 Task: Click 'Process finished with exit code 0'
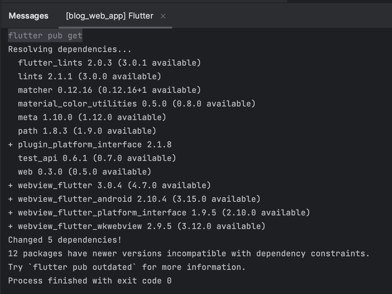[x=90, y=281]
